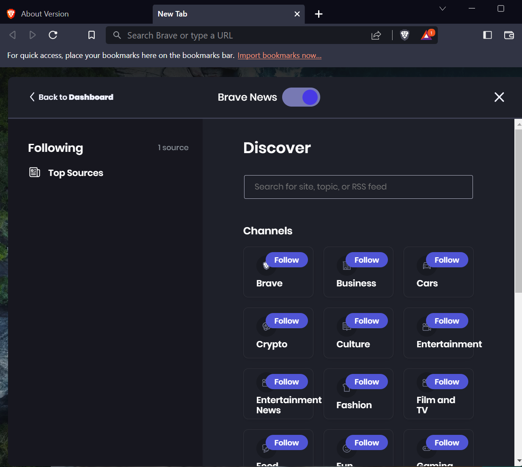Viewport: 522px width, 467px height.
Task: Click the Crypto channel card title
Action: (272, 344)
